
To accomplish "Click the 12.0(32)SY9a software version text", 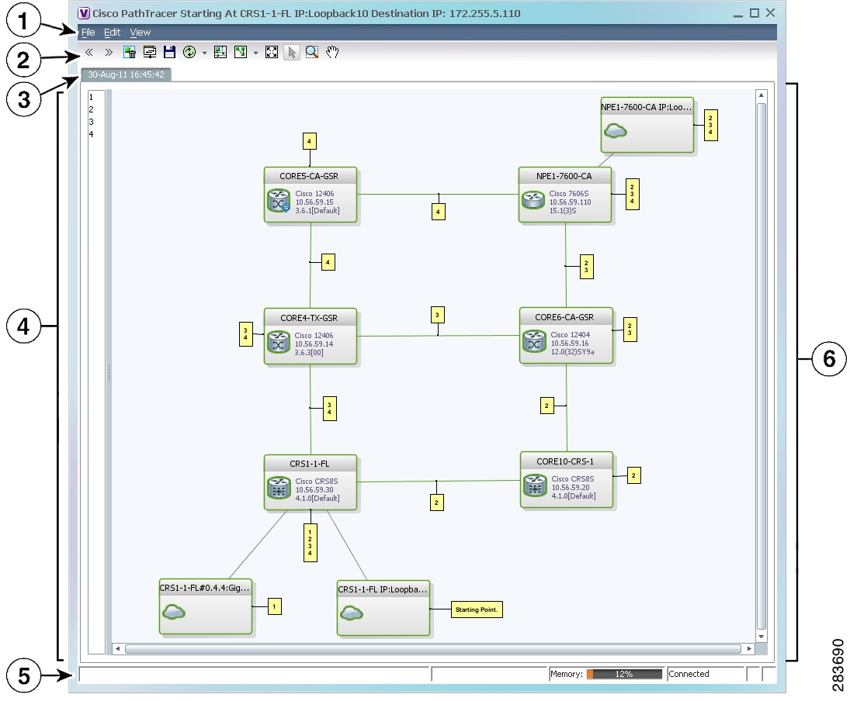I will point(572,352).
